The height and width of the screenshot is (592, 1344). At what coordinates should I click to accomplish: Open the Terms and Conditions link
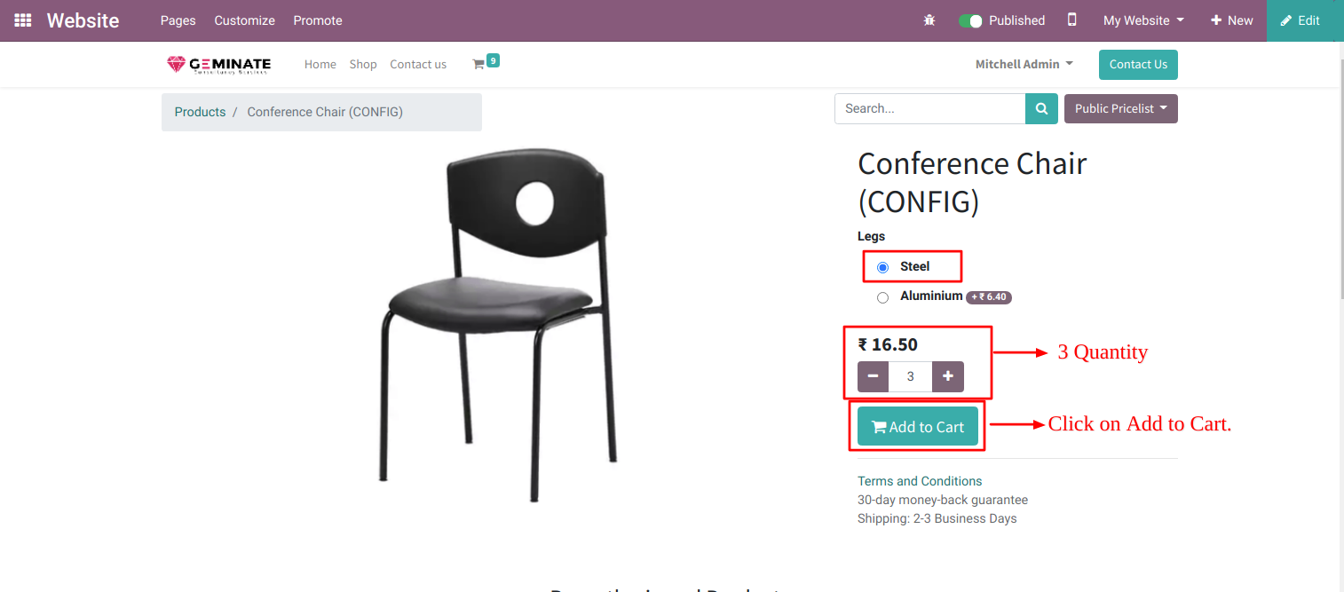919,480
